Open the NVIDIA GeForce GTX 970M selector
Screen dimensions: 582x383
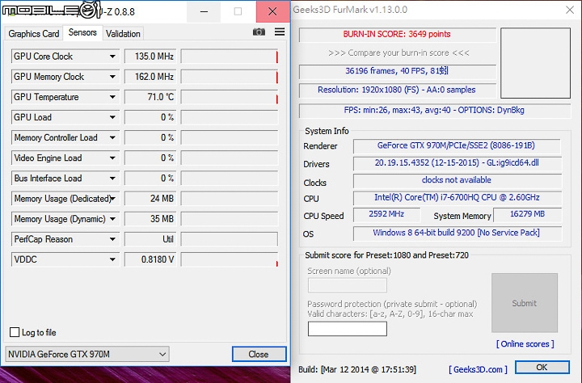coord(87,354)
